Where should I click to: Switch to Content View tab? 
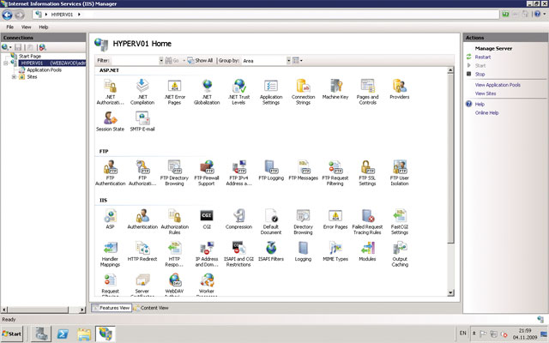(151, 308)
